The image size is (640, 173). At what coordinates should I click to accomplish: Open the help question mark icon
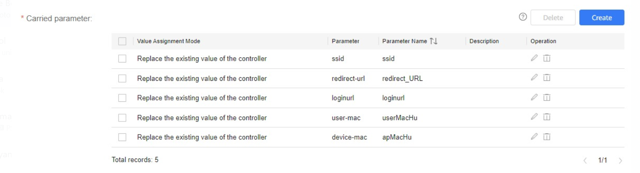point(522,17)
